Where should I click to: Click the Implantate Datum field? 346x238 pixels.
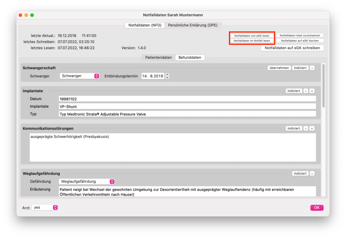point(187,99)
